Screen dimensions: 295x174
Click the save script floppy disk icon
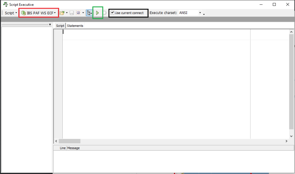72,13
